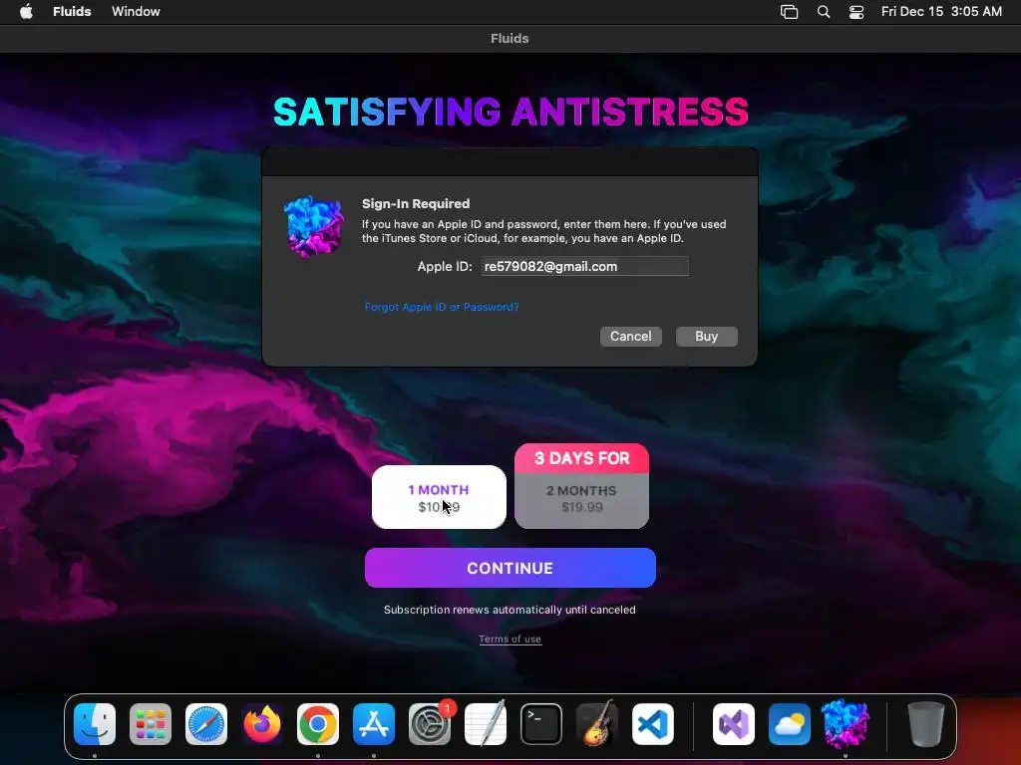This screenshot has width=1021, height=765.
Task: Open purple Visual Studio icon in dock
Action: tap(734, 724)
